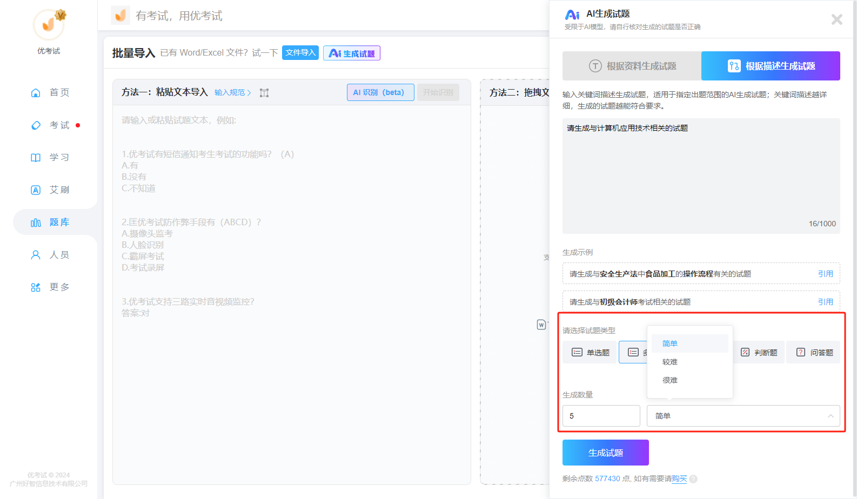
Task: Click the A icon beside 艾刷
Action: [36, 190]
